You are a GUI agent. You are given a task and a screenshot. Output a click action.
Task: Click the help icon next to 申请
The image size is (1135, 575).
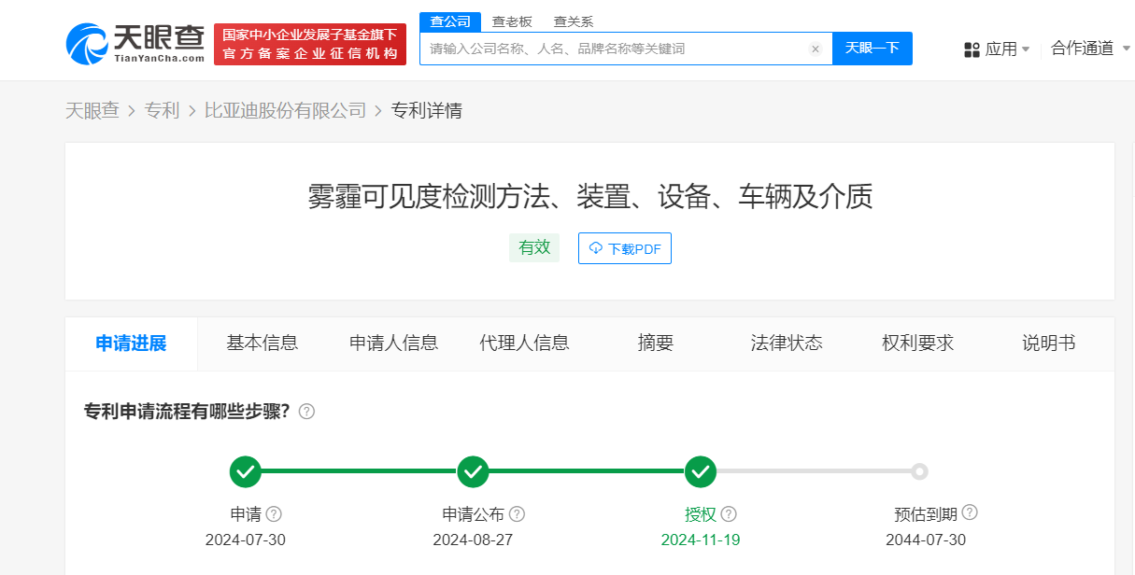[274, 513]
